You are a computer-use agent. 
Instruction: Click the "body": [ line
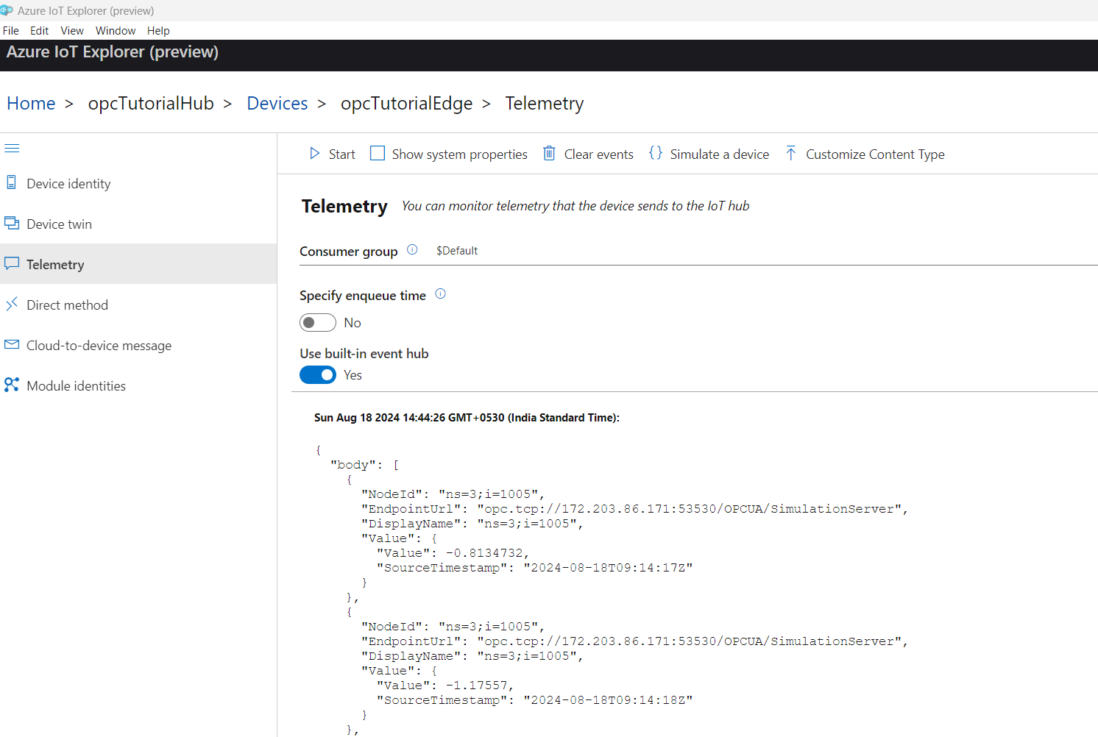pos(364,465)
